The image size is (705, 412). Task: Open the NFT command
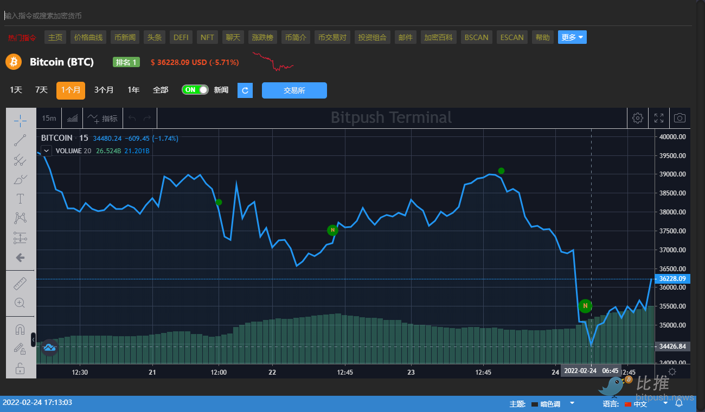click(207, 37)
